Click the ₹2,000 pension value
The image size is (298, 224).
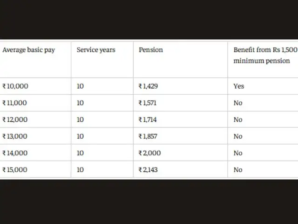click(x=150, y=153)
